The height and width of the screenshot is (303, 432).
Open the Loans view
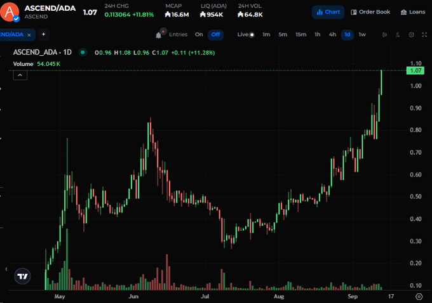pos(413,12)
